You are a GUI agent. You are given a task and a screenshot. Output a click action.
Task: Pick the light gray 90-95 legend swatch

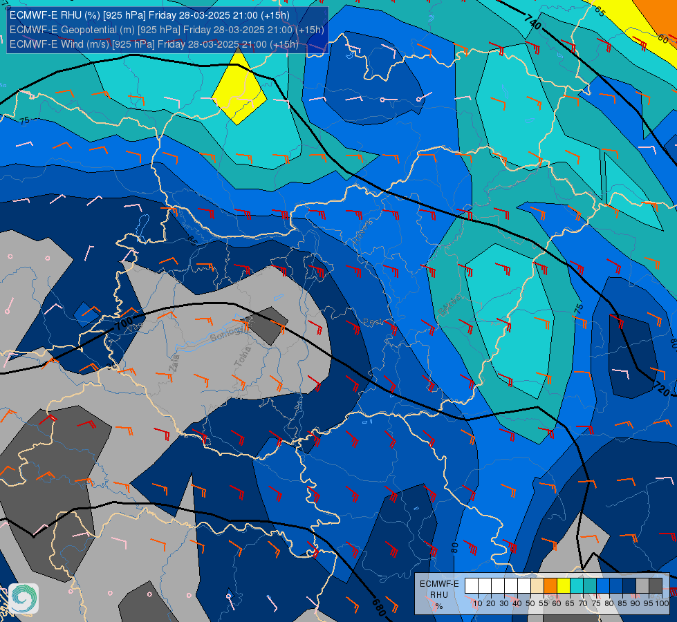click(642, 586)
